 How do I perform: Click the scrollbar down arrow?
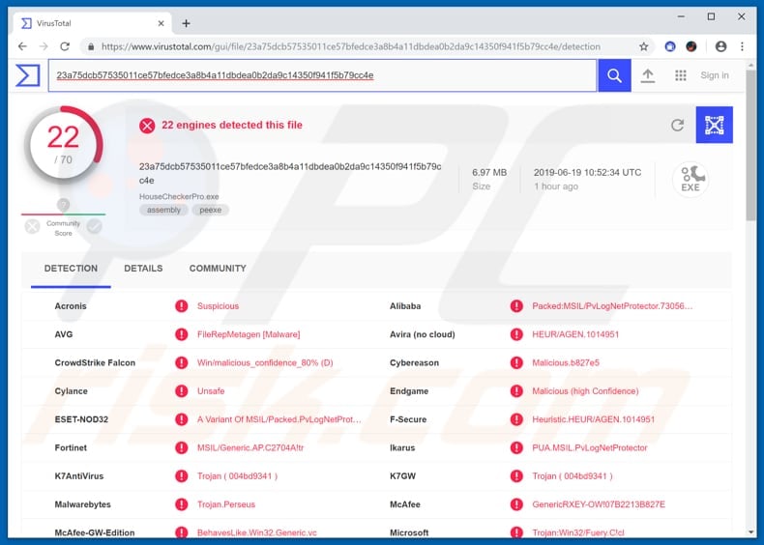(x=750, y=531)
